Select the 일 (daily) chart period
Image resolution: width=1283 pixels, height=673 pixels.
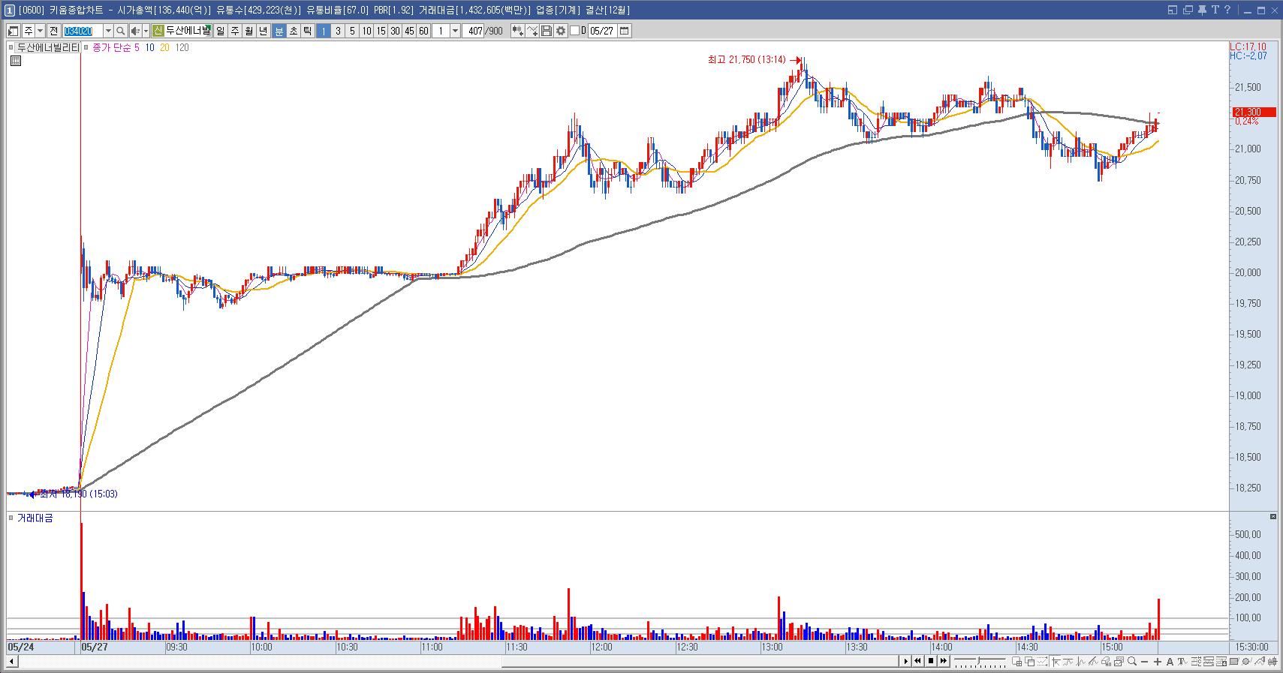click(x=220, y=31)
